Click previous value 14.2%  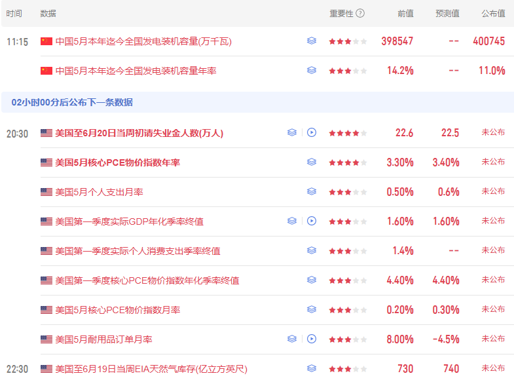400,71
